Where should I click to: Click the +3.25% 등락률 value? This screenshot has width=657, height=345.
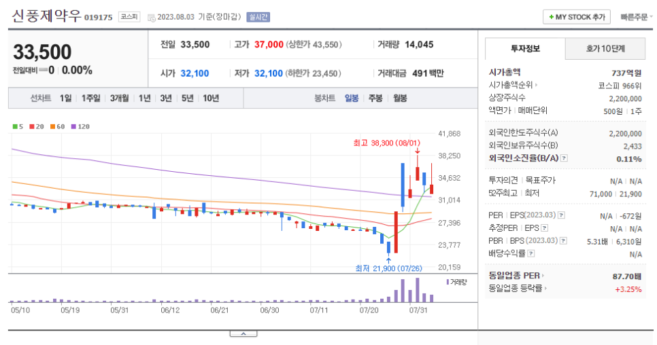[628, 289]
